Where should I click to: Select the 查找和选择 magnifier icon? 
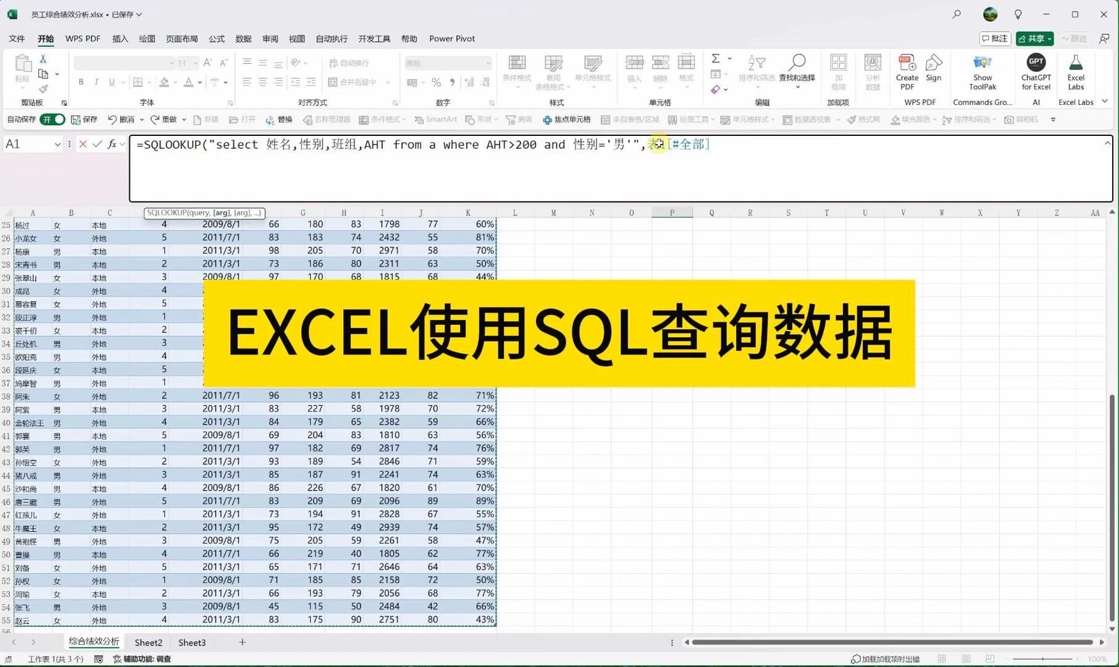(x=797, y=65)
